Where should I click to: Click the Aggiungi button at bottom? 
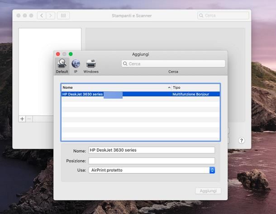(x=208, y=191)
